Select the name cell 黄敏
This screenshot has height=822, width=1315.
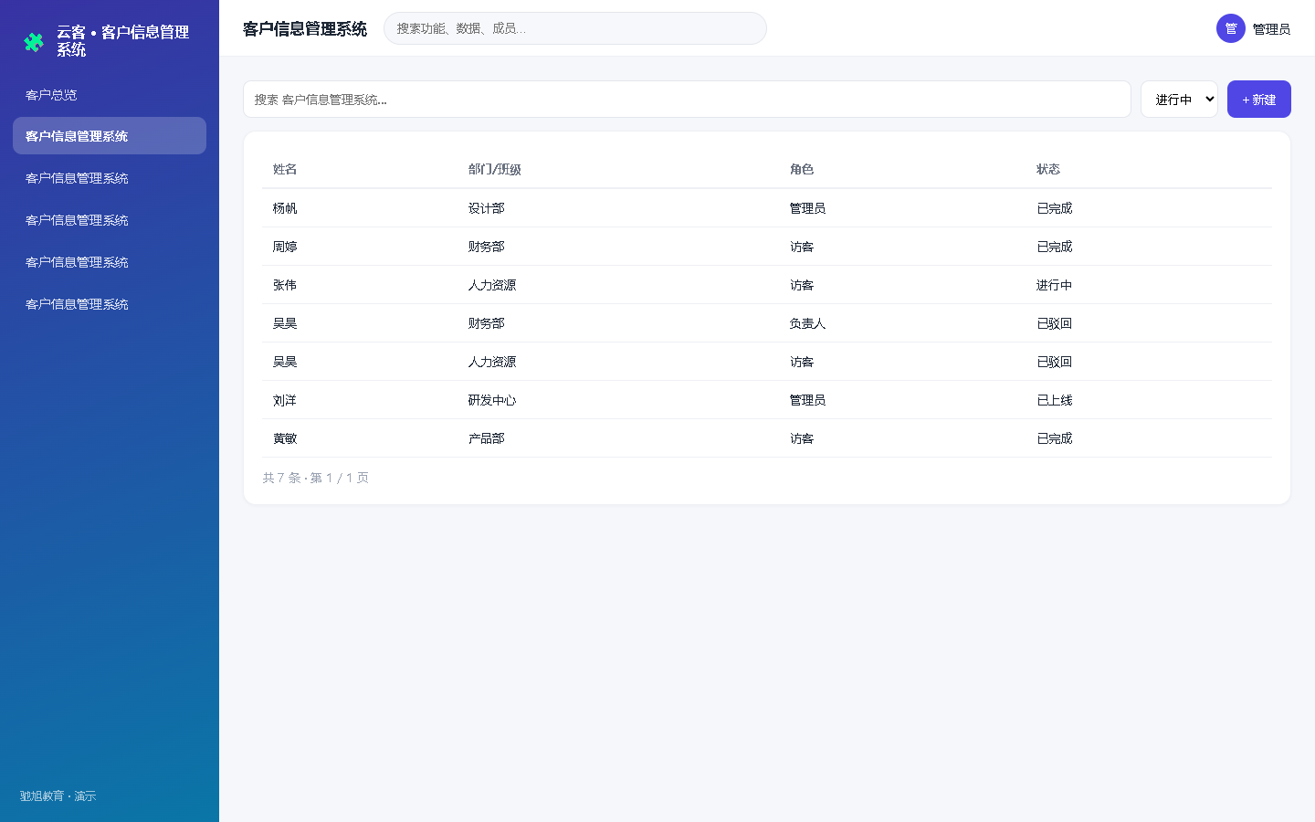[285, 438]
